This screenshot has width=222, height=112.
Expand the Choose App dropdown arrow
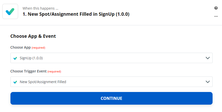[208, 58]
